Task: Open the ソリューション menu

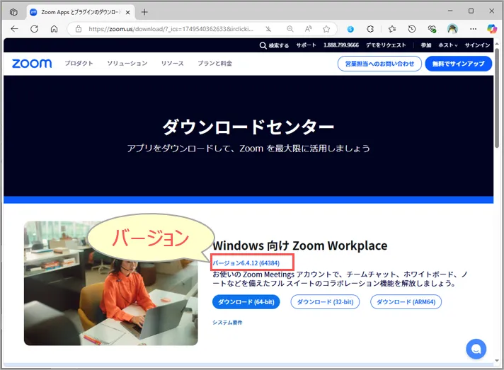Action: tap(127, 63)
